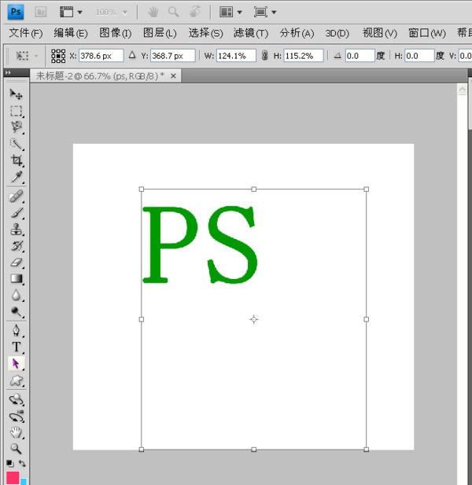
Task: Select the Eyedropper tool
Action: (x=16, y=177)
